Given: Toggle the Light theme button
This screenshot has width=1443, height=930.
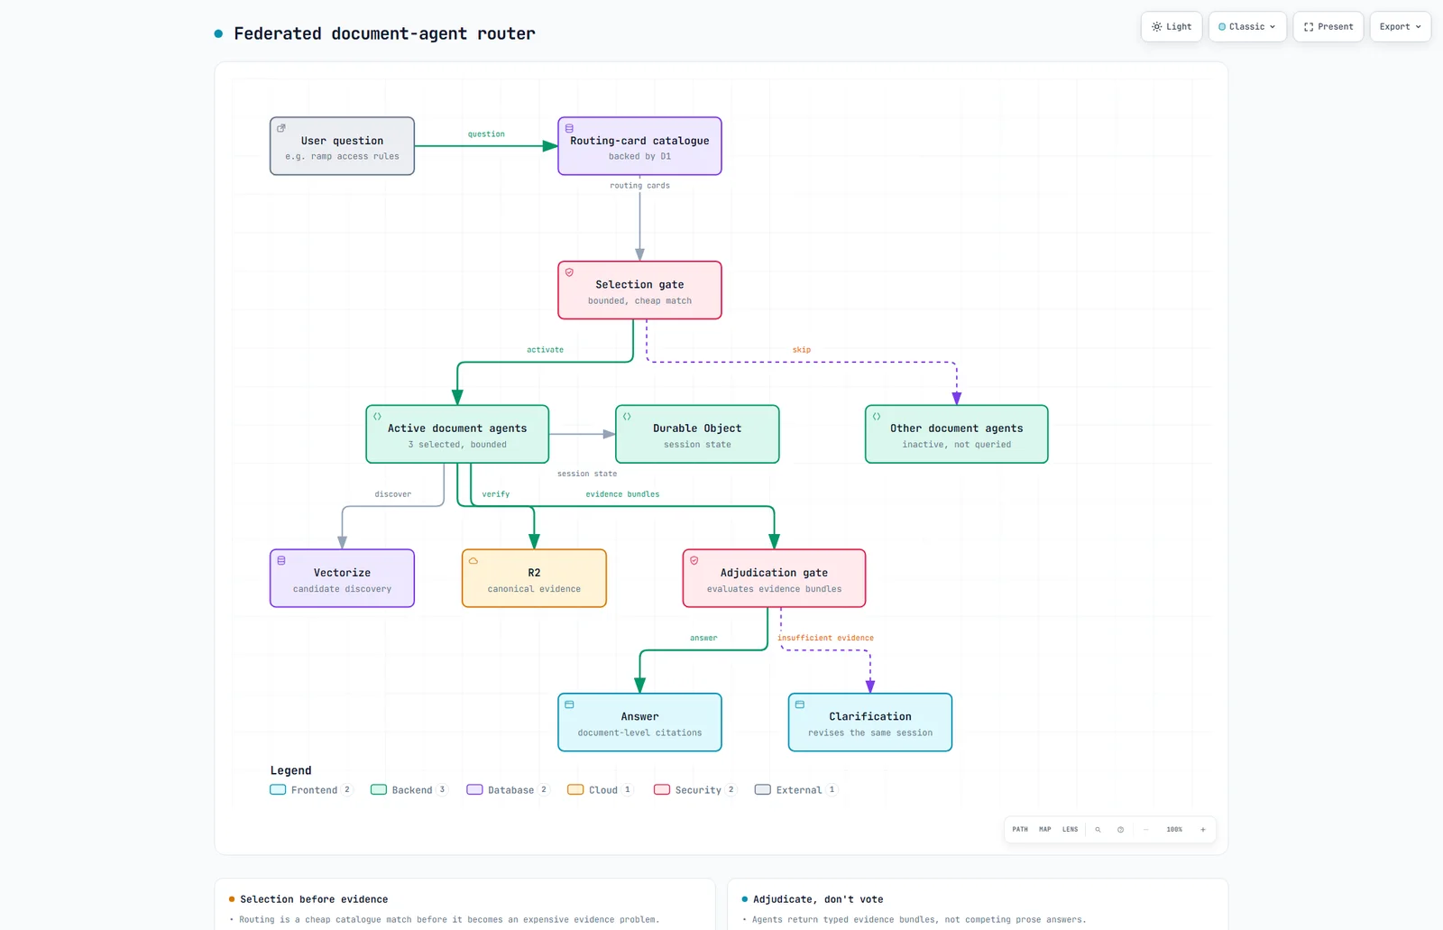Looking at the screenshot, I should pos(1172,27).
